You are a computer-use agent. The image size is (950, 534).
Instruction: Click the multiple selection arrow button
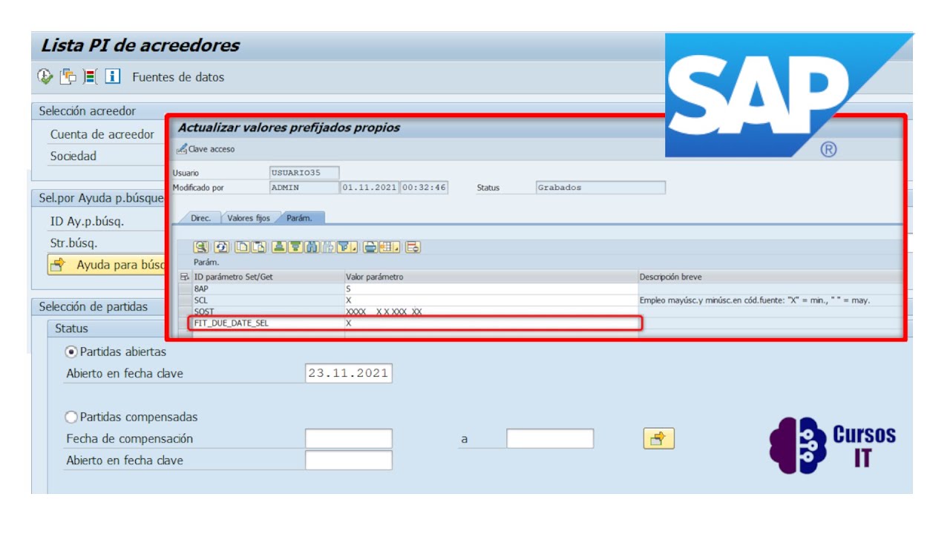point(658,438)
